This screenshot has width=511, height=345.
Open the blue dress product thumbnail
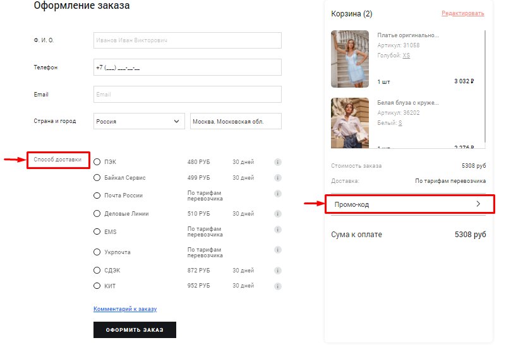(x=350, y=59)
